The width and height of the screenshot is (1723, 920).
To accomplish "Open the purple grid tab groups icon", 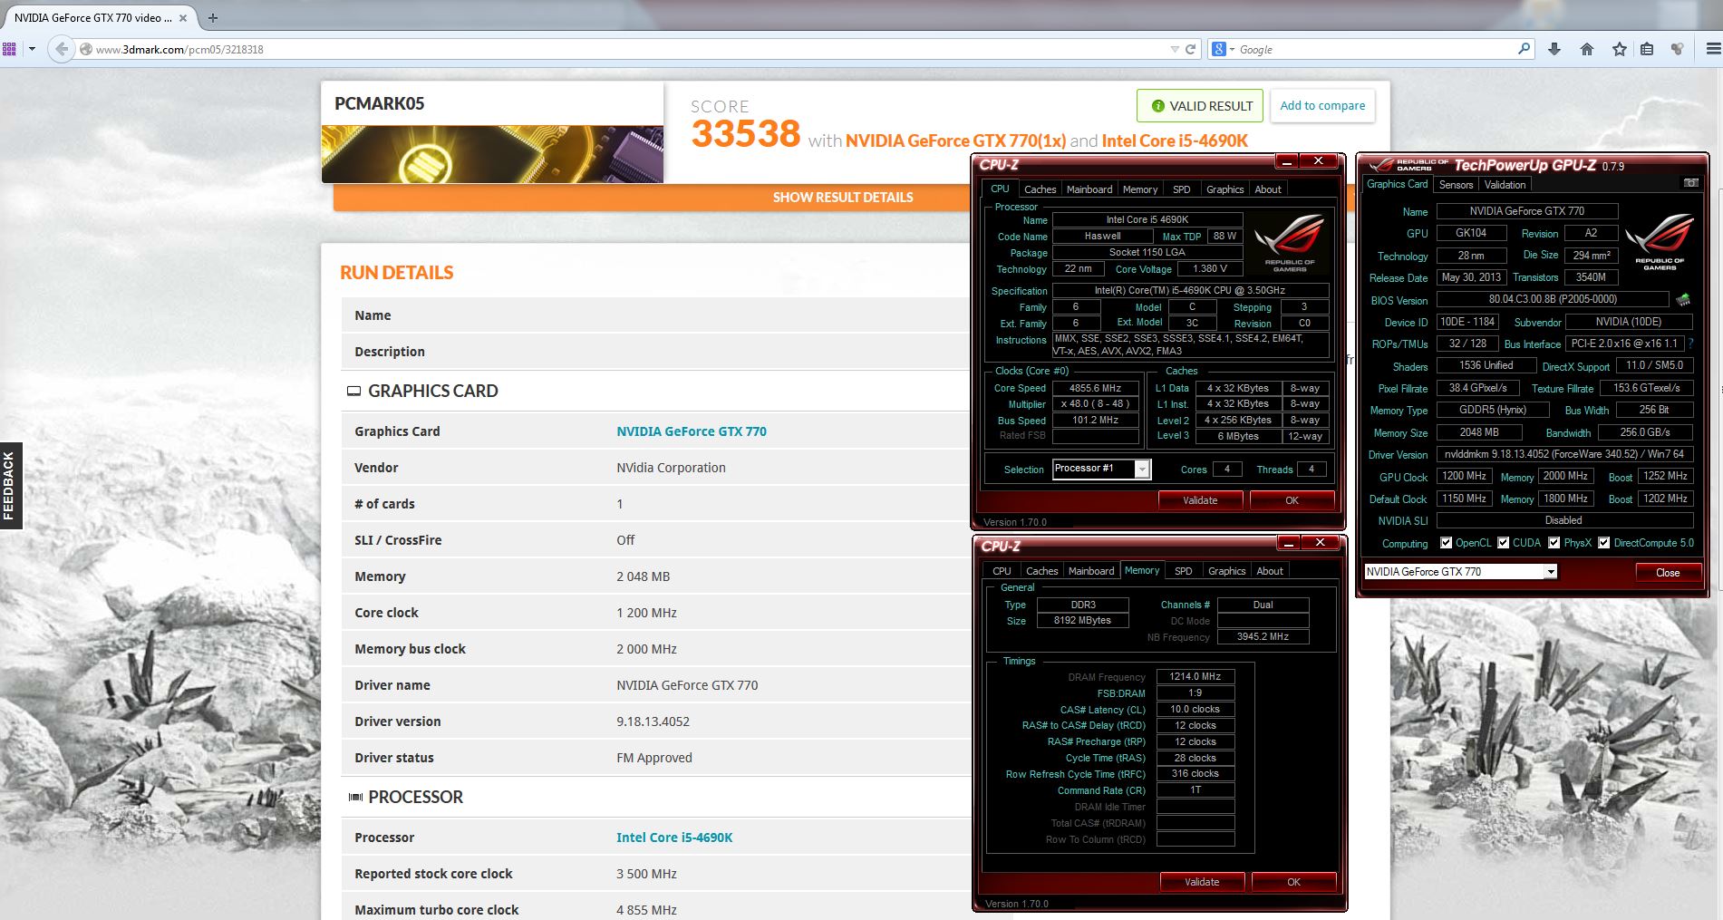I will click(x=9, y=49).
